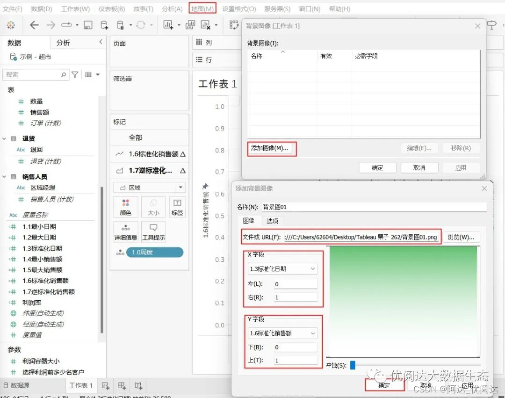Select the 1.6标准化销售额 marks row
This screenshot has width=505, height=398.
(x=150, y=154)
